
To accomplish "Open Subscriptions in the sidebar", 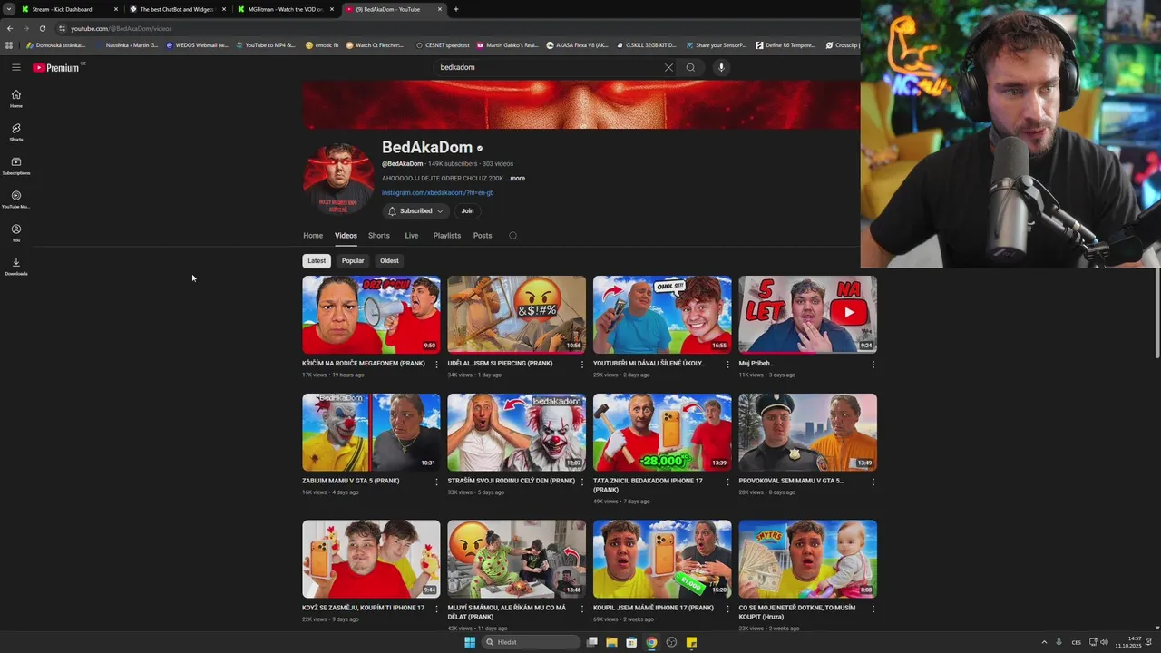I will [15, 166].
